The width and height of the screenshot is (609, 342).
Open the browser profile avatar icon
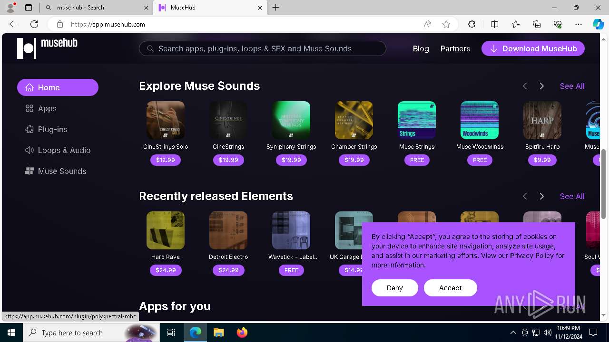tap(10, 8)
